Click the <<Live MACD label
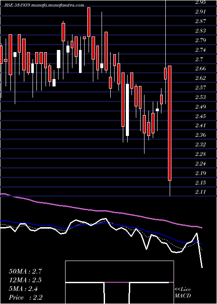The image size is (217, 304). tap(183, 293)
